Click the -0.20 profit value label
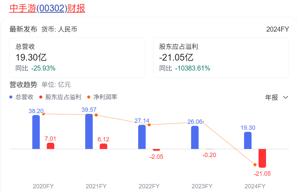This screenshot has width=297, height=193. [209, 155]
